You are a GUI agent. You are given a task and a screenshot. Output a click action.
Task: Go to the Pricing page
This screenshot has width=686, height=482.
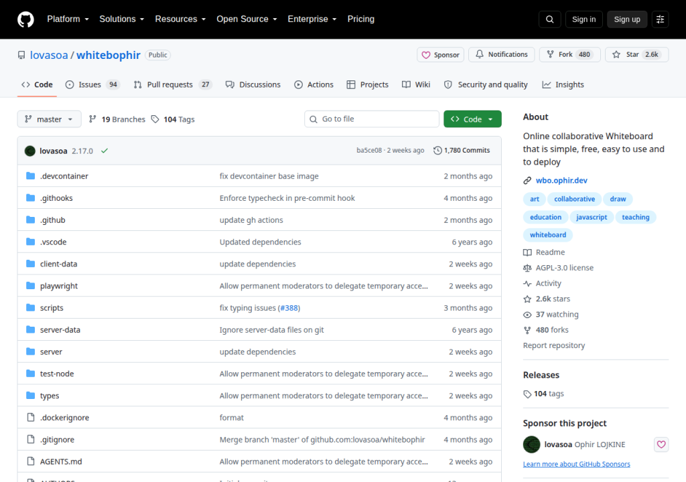tap(360, 19)
